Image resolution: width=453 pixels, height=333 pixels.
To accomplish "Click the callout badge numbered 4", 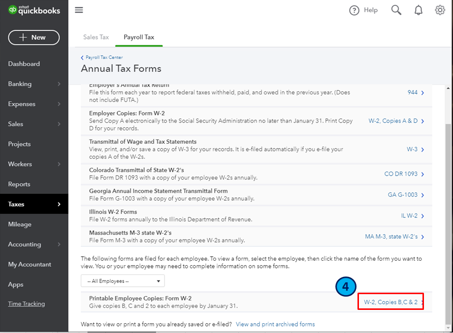I will coord(346,287).
